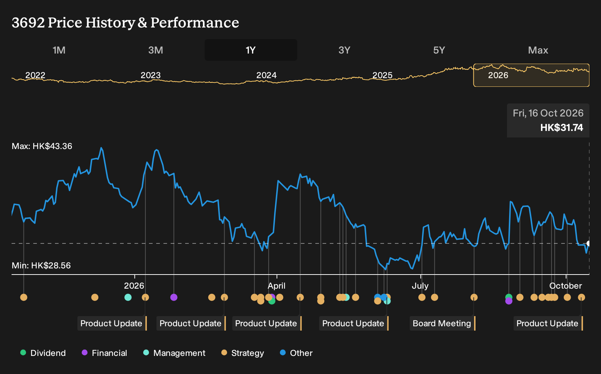
Task: Toggle the Other legend filter
Action: [296, 353]
